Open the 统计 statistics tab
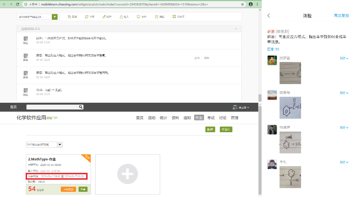 163,118
